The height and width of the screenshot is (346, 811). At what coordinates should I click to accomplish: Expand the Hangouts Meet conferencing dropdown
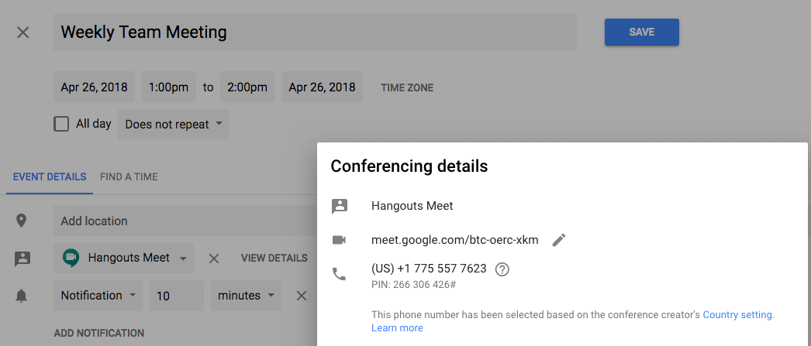123,259
